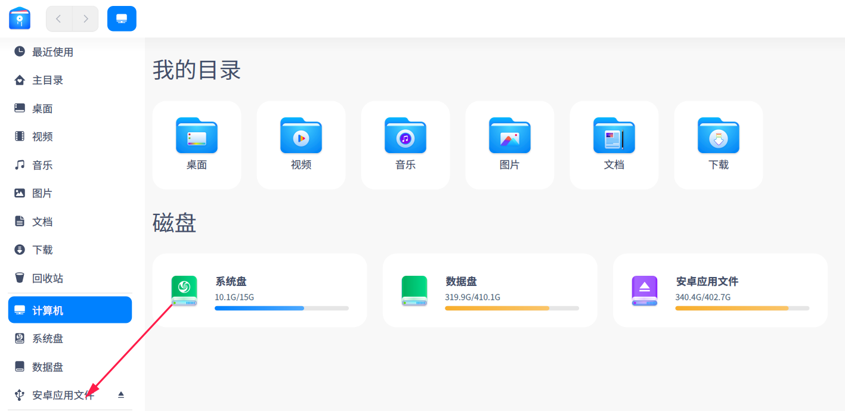
Task: Open the 桌面 folder icon in 我的目录
Action: tap(197, 135)
